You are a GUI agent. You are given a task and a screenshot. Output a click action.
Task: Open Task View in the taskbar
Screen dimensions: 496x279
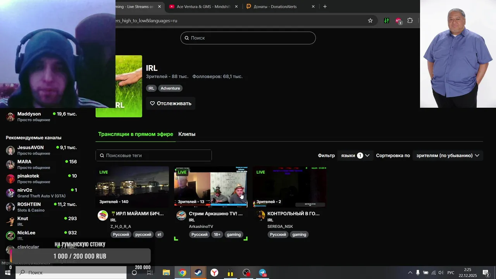coord(150,273)
